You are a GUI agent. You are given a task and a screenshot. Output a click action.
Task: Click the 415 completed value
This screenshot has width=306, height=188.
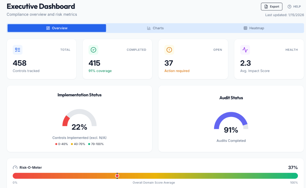[x=94, y=63]
